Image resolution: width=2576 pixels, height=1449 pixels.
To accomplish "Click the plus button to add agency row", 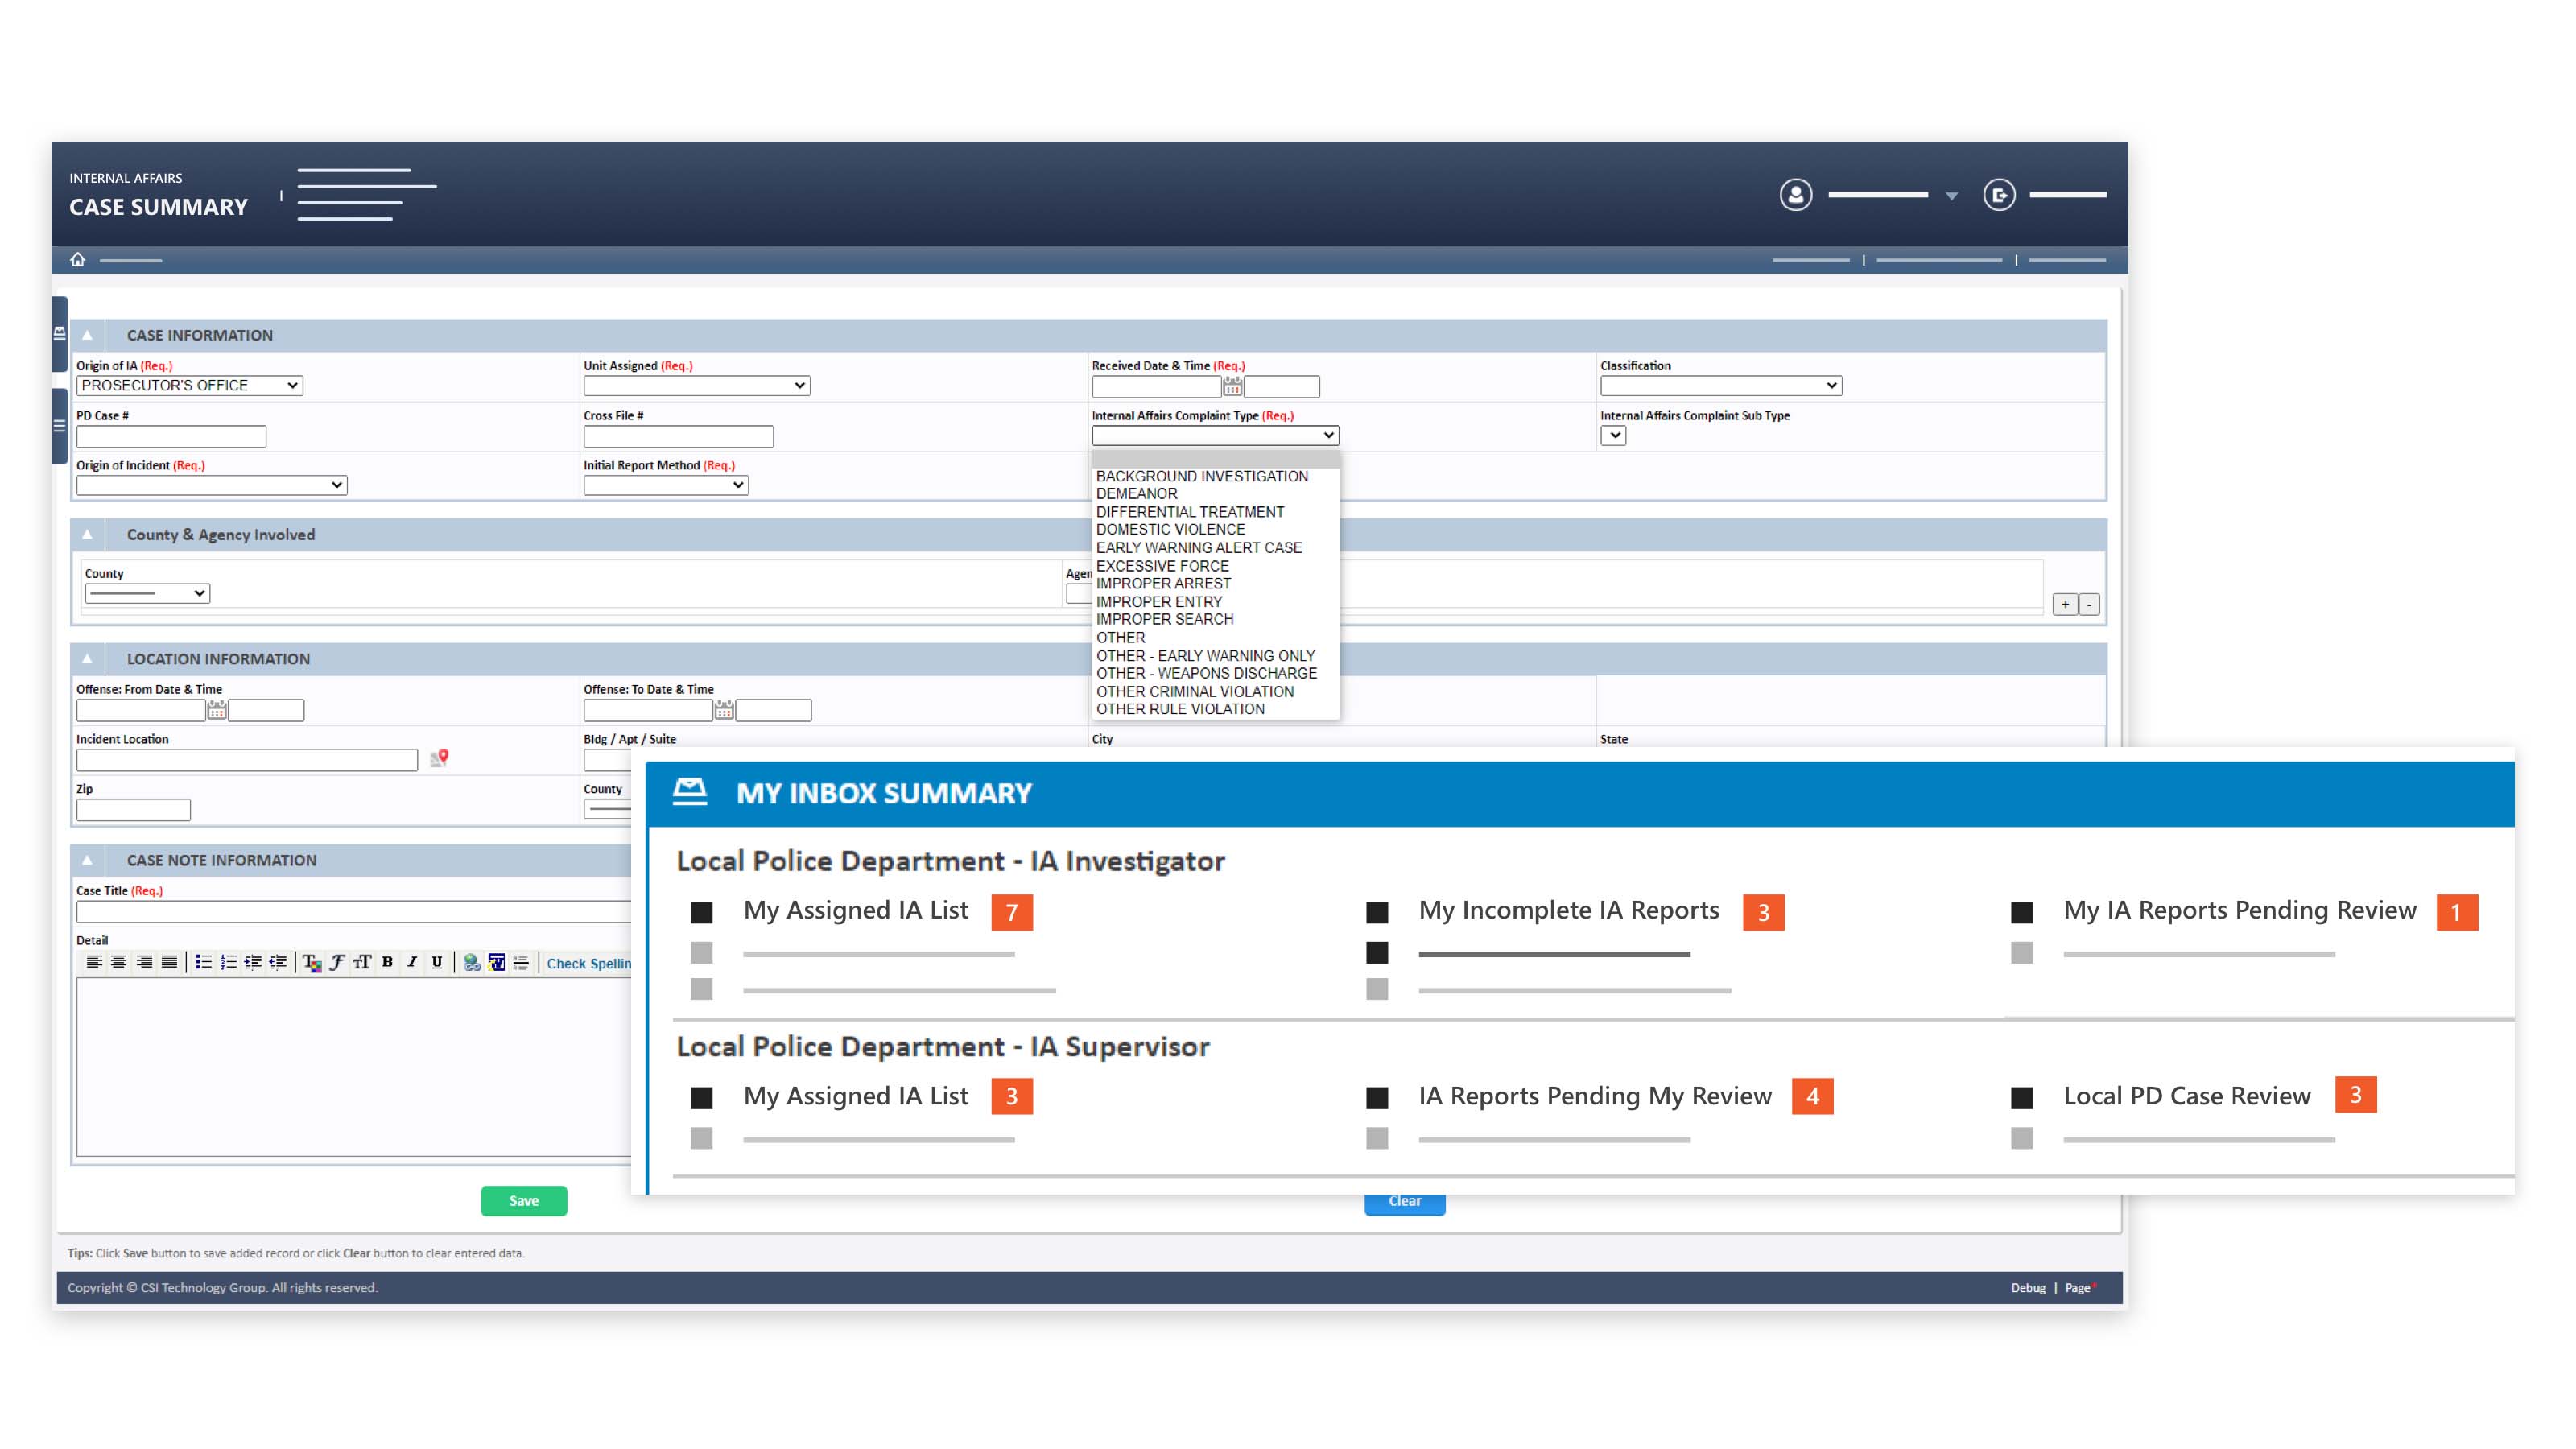I will tap(2064, 604).
